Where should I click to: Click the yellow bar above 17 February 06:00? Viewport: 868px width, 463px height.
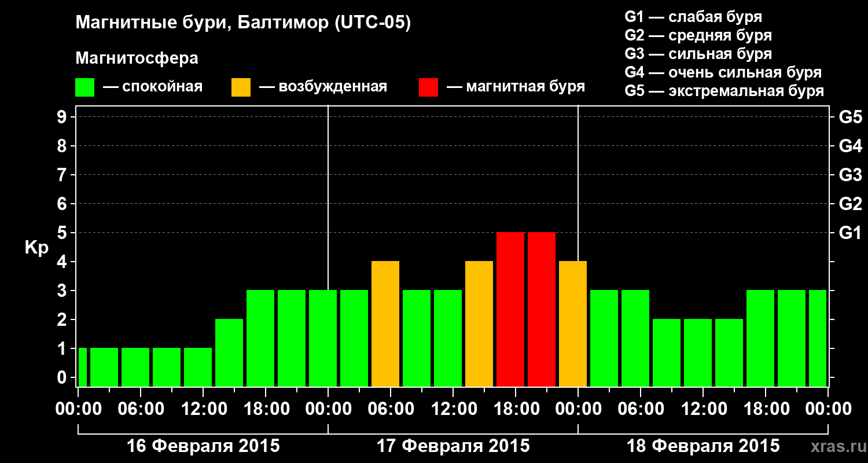point(385,324)
